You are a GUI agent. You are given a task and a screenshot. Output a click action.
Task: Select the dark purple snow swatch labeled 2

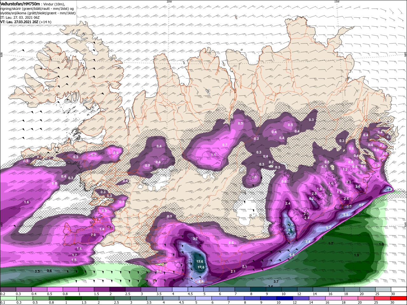(117, 289)
